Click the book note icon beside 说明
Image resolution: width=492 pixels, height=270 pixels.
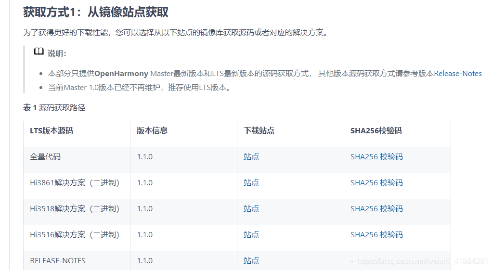(39, 52)
